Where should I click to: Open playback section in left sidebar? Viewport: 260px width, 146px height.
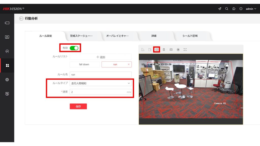coord(7,37)
